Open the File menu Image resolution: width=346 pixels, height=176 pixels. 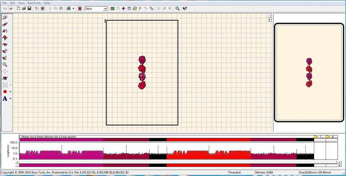4,3
